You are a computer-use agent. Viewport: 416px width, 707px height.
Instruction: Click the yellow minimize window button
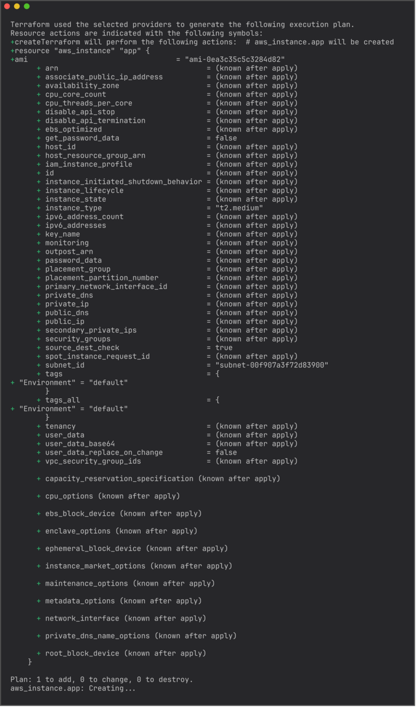16,6
